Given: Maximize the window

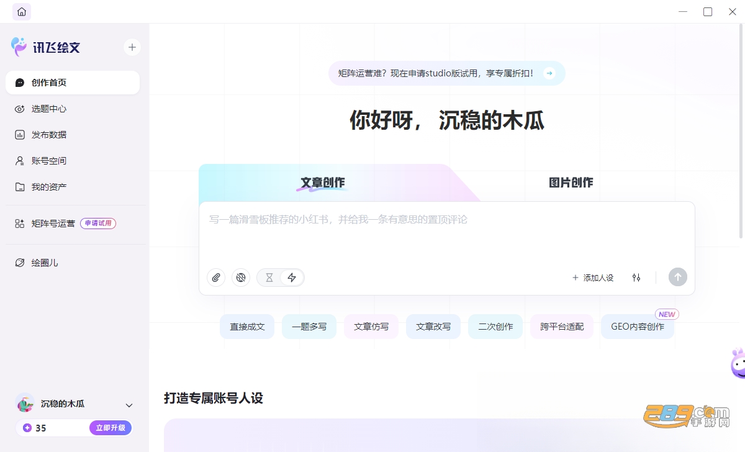Looking at the screenshot, I should click(708, 12).
